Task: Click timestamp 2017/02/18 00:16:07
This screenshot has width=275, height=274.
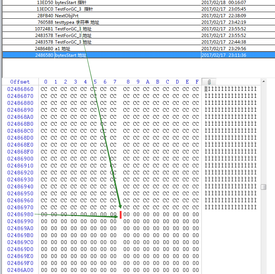Action: coord(224,3)
